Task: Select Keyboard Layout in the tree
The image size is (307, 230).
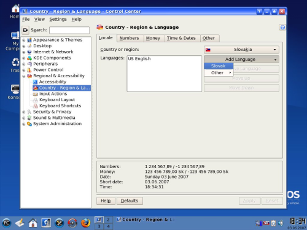Action: pyautogui.click(x=57, y=100)
